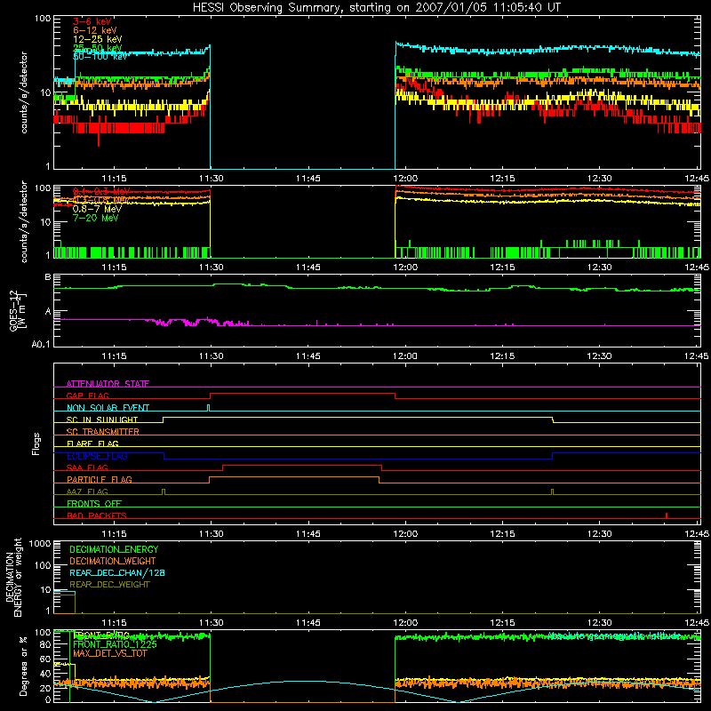The width and height of the screenshot is (711, 711).
Task: Click the REAR_DEC_WEIGHT legend label
Action: point(109,585)
